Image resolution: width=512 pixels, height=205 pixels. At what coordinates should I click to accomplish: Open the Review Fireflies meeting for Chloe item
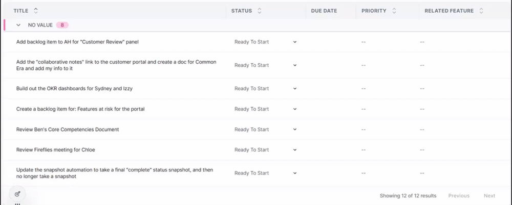tap(56, 150)
